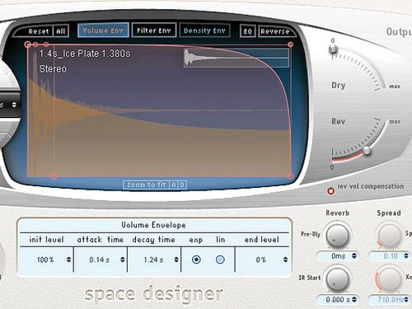
Task: Click the Zoom to fit button
Action: tap(147, 185)
